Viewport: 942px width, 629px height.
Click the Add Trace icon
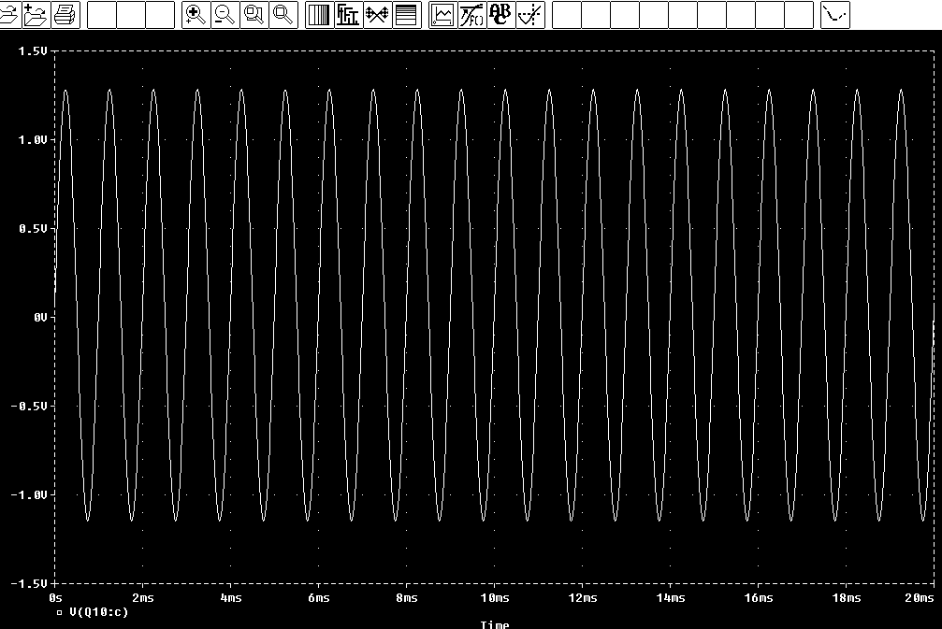coord(442,15)
